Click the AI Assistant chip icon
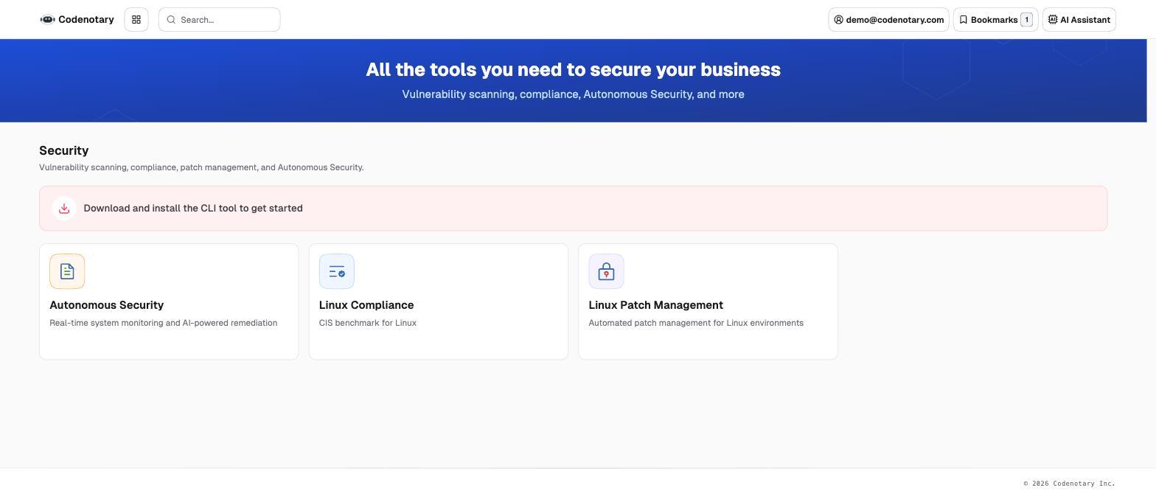1156x499 pixels. (x=1053, y=20)
